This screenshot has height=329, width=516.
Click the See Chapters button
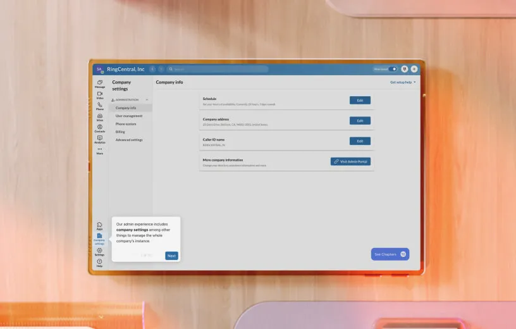[x=390, y=254]
